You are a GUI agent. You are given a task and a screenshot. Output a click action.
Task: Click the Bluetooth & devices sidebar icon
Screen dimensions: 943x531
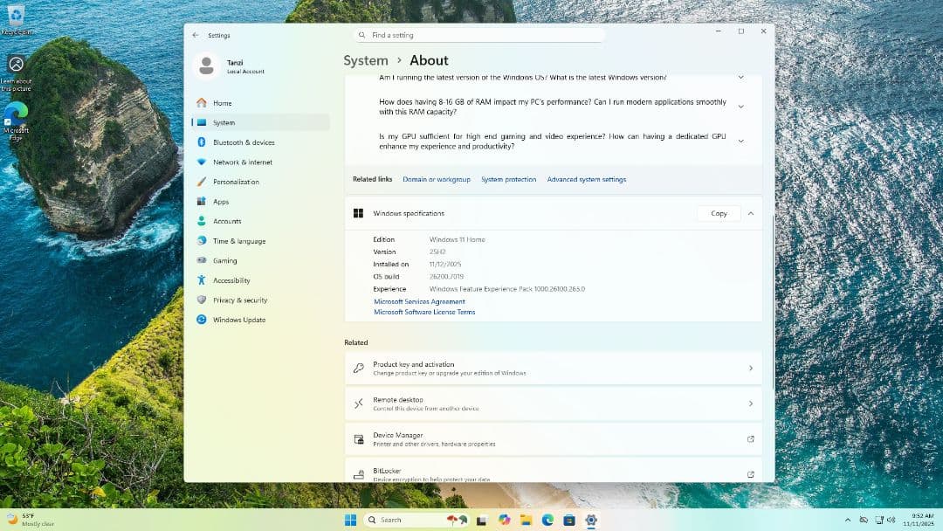202,142
